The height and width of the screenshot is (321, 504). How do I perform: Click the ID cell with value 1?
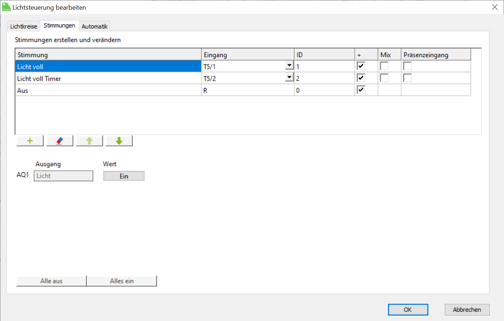[x=324, y=67]
